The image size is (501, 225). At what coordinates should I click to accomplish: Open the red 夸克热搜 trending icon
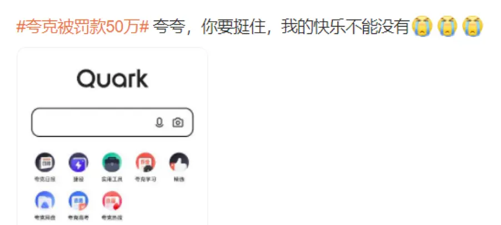click(x=112, y=201)
